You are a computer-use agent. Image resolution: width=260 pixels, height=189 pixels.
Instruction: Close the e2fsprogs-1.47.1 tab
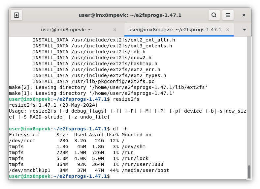[x=228, y=30]
